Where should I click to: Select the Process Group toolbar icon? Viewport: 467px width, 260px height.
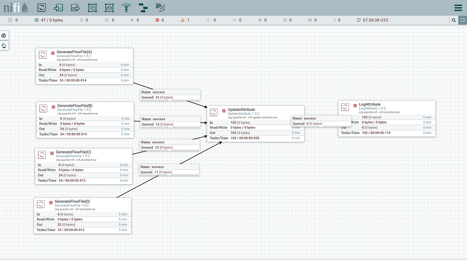tap(92, 7)
